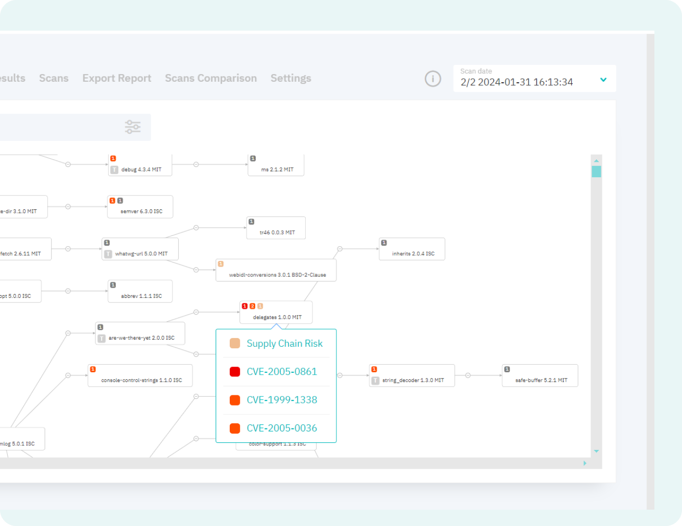Screen dimensions: 682x526
Task: Select Supply Chain Risk in popup
Action: click(x=284, y=344)
